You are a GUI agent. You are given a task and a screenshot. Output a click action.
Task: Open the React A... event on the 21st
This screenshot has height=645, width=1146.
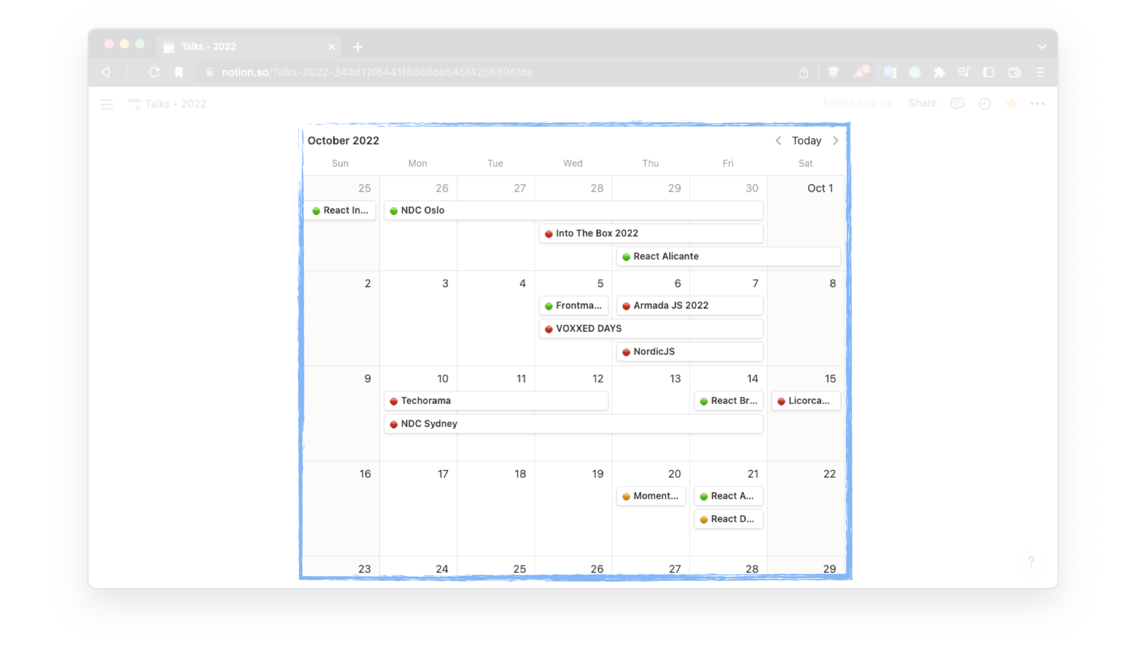(x=728, y=496)
